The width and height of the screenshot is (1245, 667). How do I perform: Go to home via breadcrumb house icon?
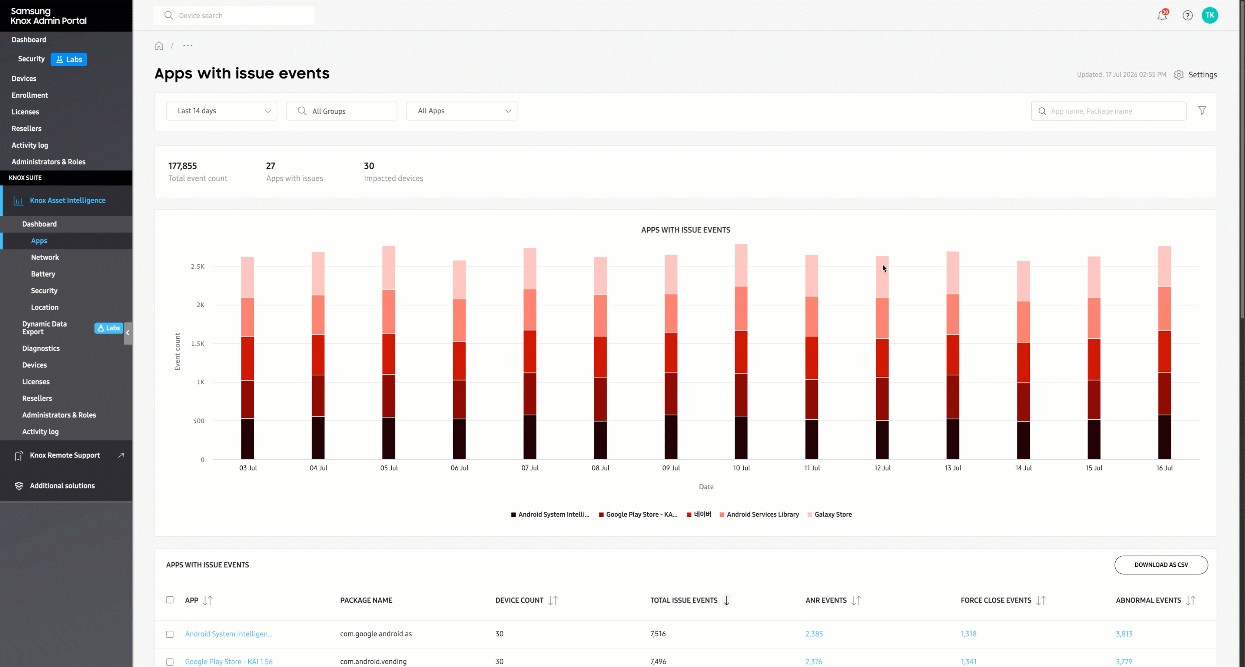(x=159, y=46)
